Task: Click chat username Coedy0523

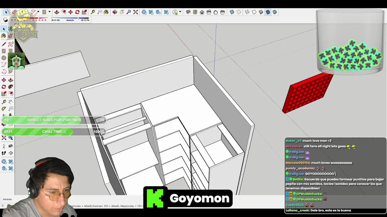Action: tap(294, 205)
